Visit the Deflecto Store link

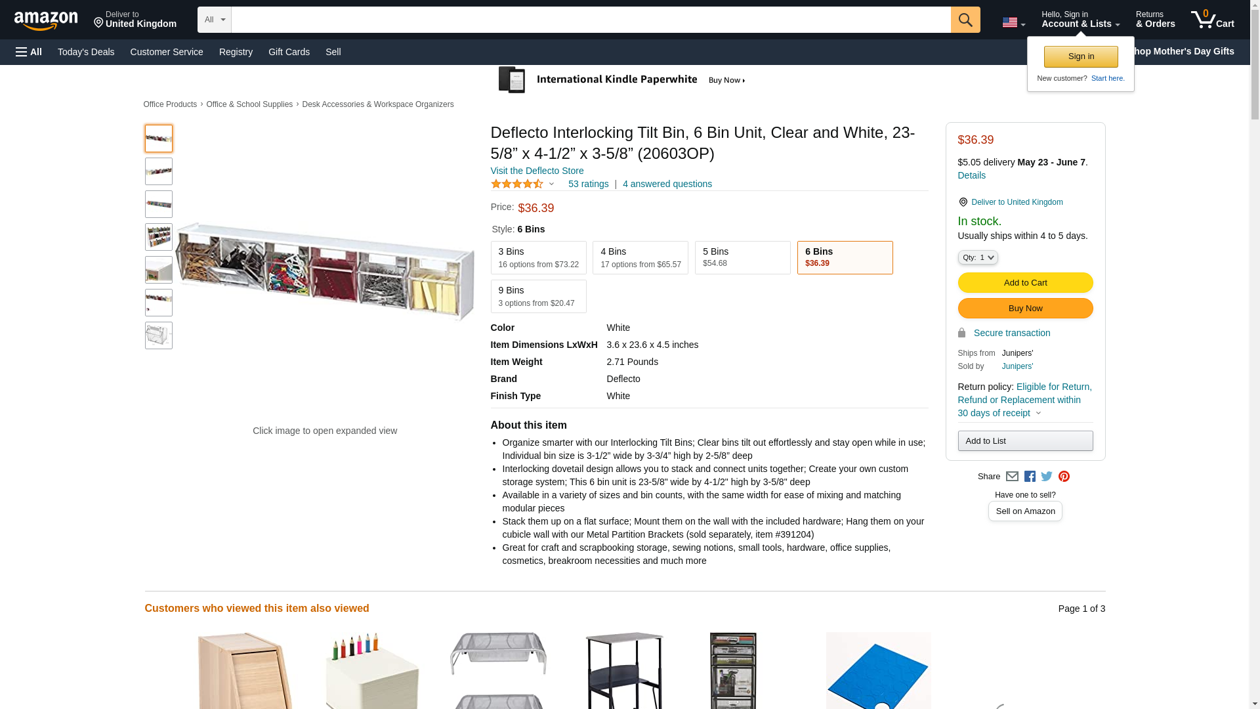point(537,171)
